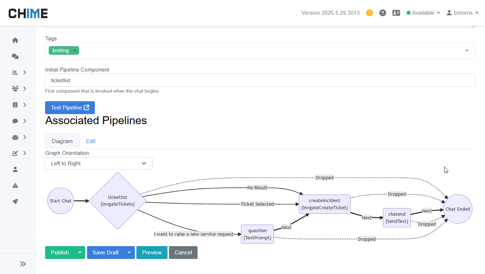This screenshot has height=274, width=485.
Task: Select the chatend SendText node
Action: 397,217
